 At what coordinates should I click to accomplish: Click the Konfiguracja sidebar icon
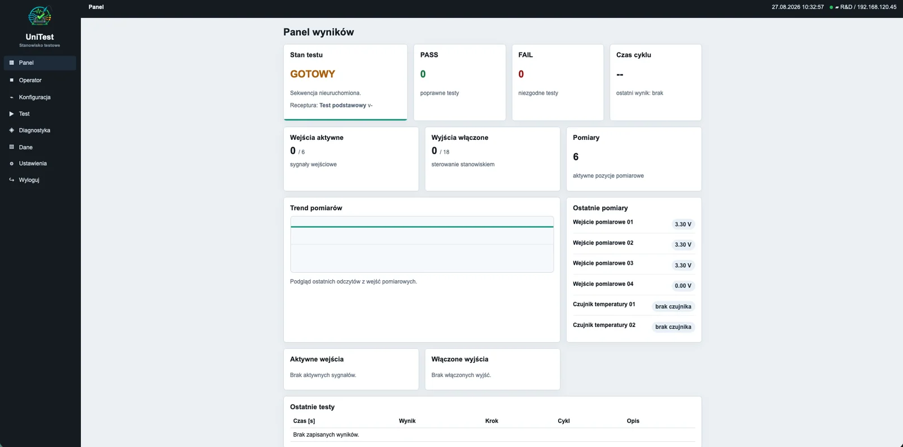(x=11, y=97)
